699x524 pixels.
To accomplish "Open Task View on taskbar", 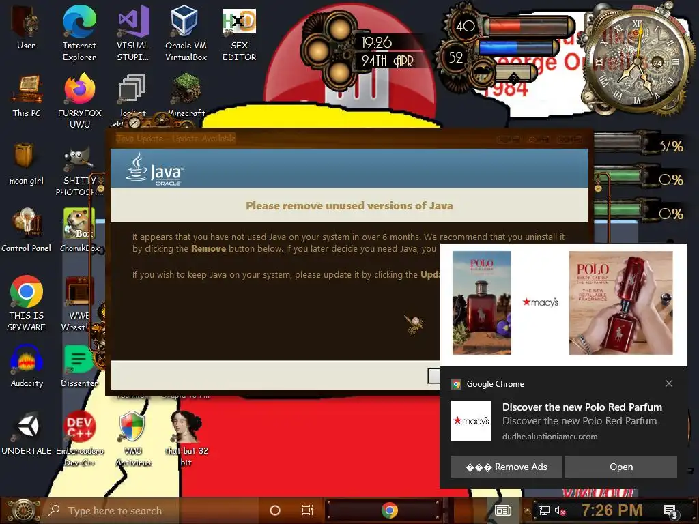I will click(308, 510).
